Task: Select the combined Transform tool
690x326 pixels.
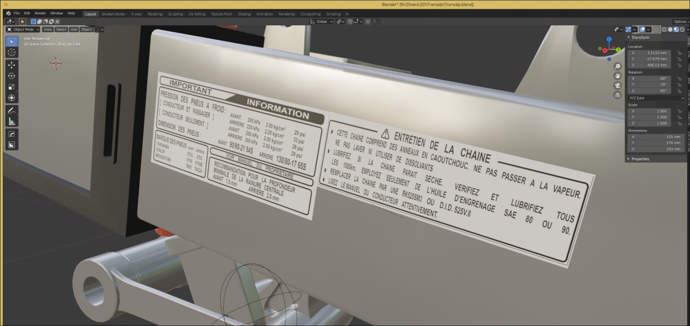Action: pos(11,98)
